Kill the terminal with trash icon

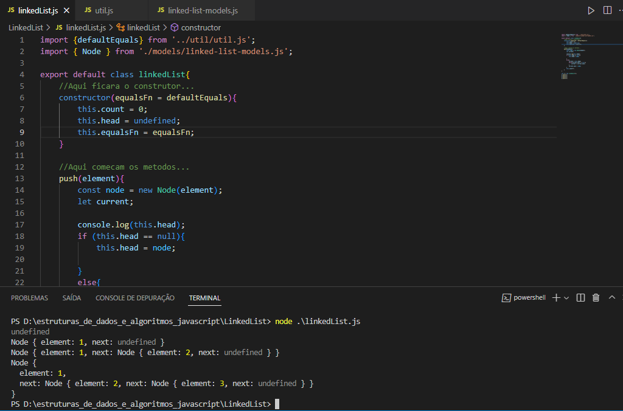[x=596, y=298]
